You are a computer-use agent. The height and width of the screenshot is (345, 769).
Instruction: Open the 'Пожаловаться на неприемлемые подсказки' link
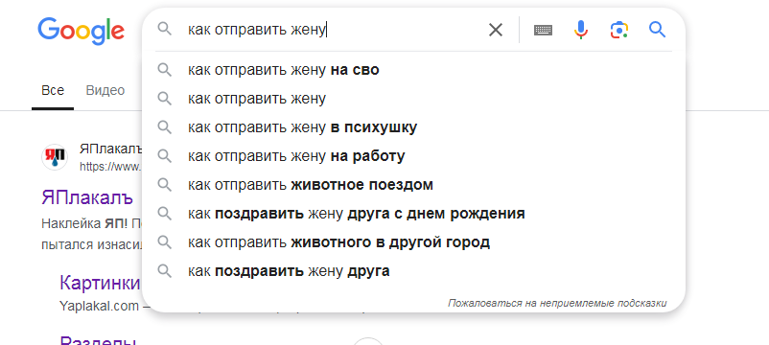(x=557, y=304)
